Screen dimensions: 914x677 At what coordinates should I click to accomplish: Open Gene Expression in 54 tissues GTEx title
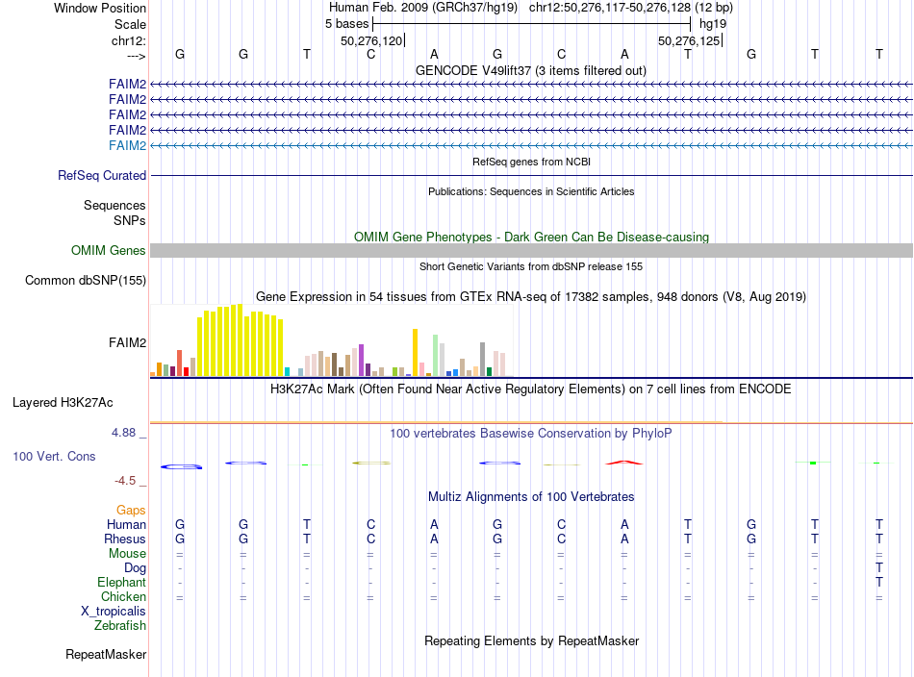[x=531, y=296]
